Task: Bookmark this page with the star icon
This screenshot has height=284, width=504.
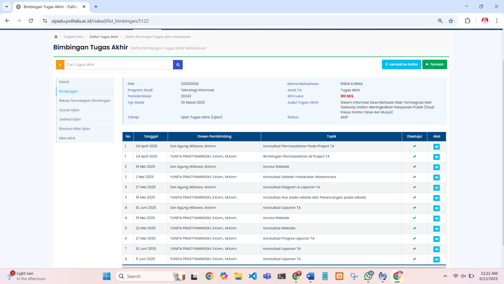Action: (x=451, y=21)
